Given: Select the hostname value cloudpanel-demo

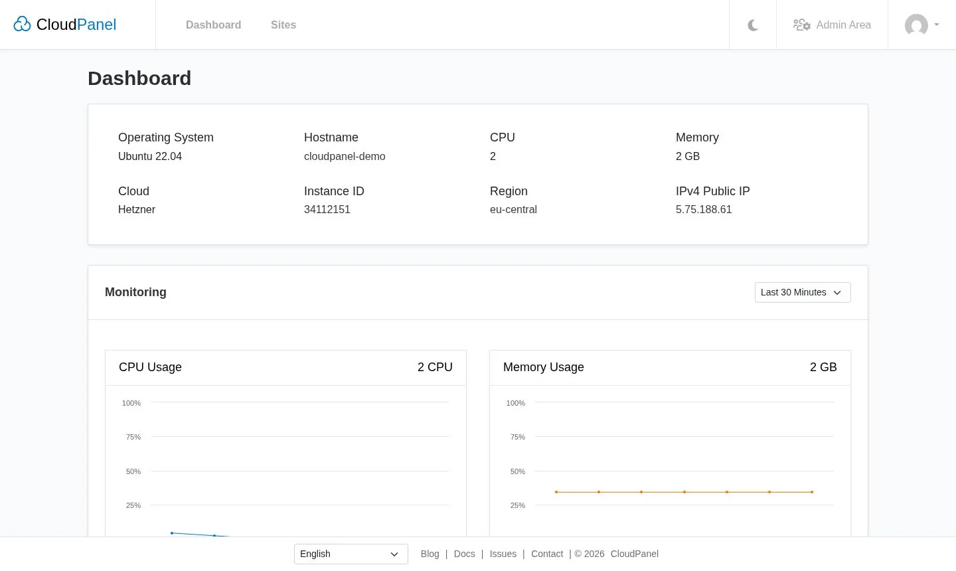Looking at the screenshot, I should (345, 156).
